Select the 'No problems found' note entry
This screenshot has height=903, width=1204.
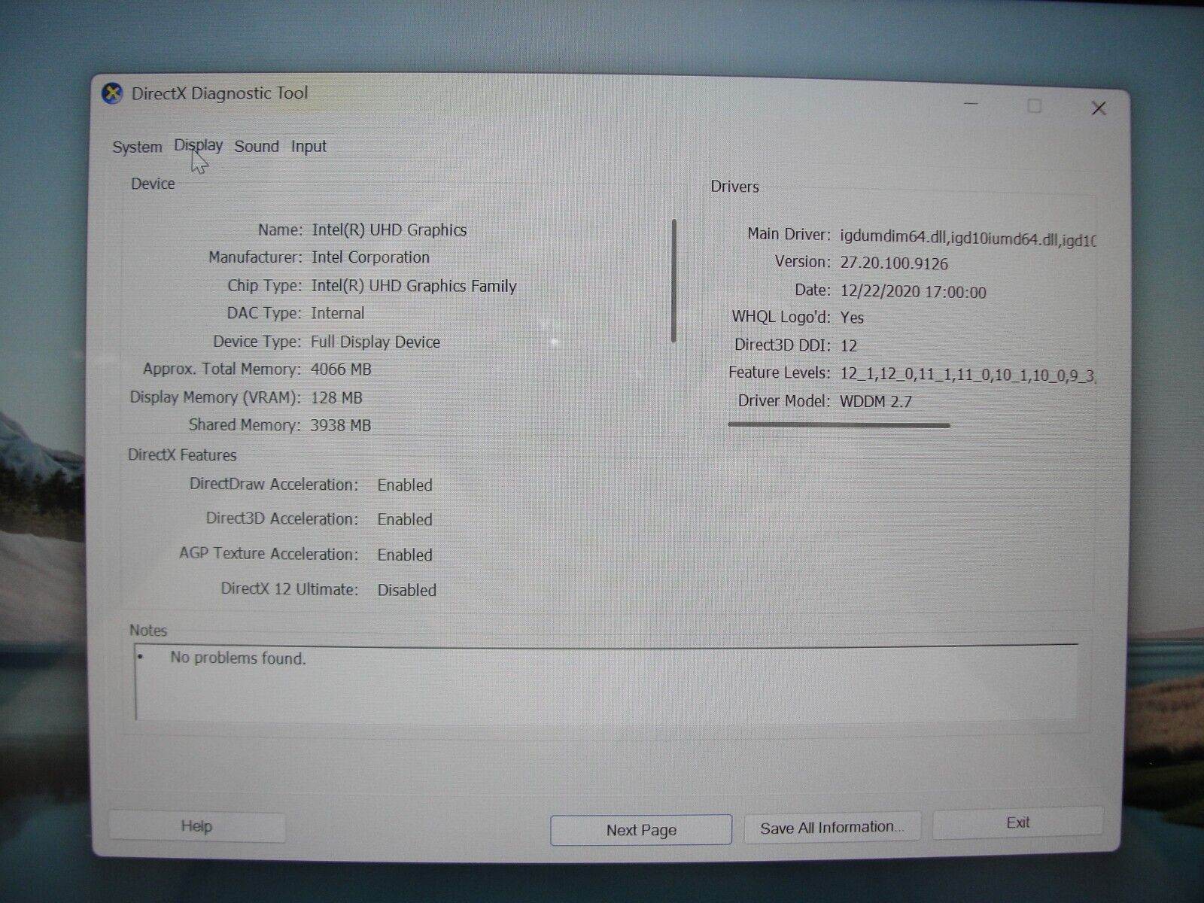point(238,657)
